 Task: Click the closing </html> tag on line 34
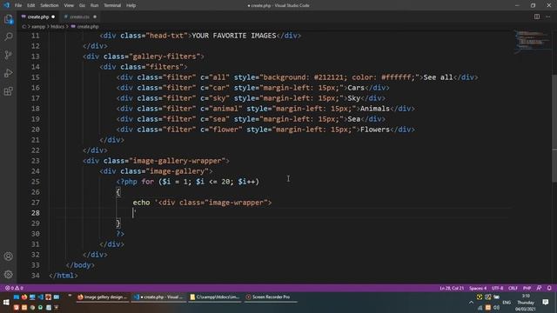[x=64, y=276]
